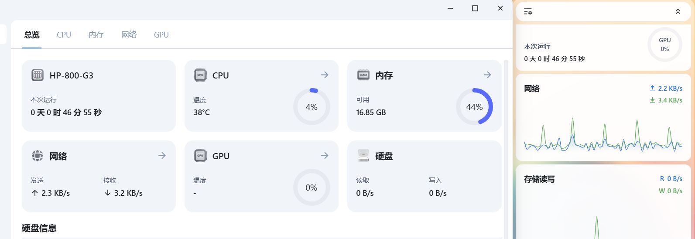The image size is (695, 239).
Task: Click the HP-800-G3 device name
Action: pos(72,75)
